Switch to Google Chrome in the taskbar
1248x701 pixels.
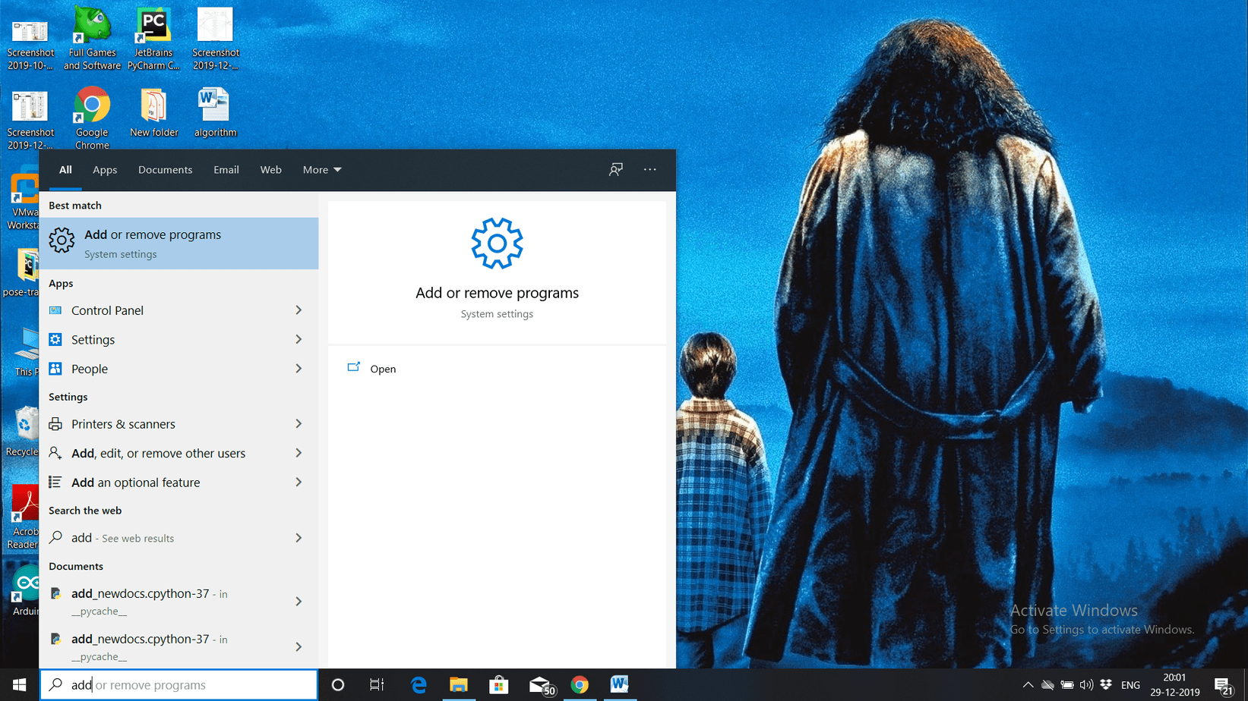(x=580, y=684)
